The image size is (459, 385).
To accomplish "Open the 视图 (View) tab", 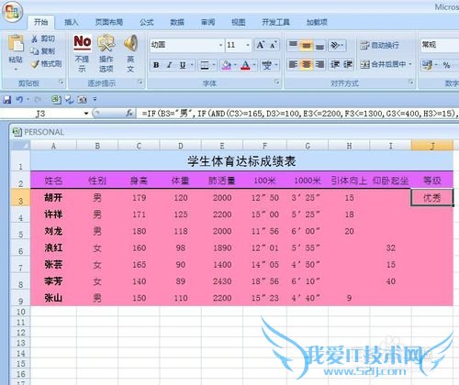I will (239, 22).
